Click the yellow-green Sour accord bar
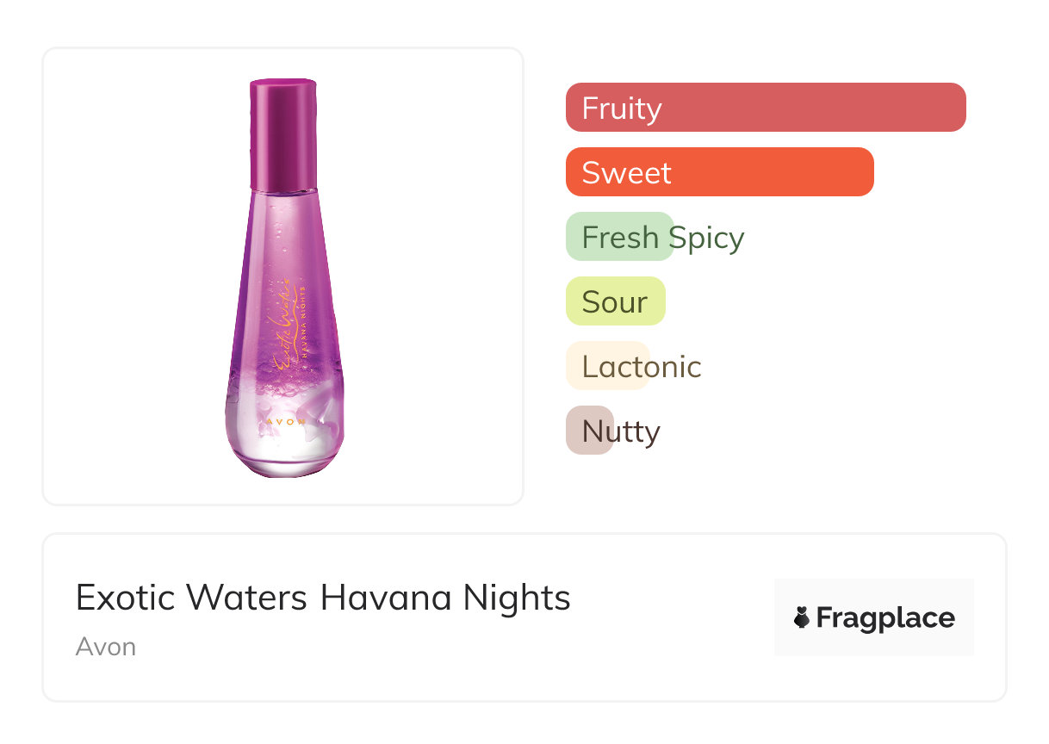Image resolution: width=1049 pixels, height=744 pixels. [615, 301]
